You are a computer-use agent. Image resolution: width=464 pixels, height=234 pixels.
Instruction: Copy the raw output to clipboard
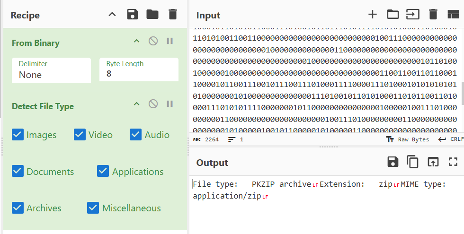[x=413, y=162]
